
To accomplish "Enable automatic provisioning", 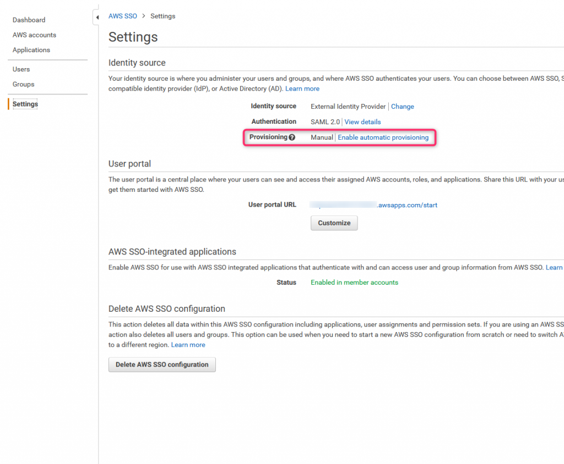I will coord(383,137).
